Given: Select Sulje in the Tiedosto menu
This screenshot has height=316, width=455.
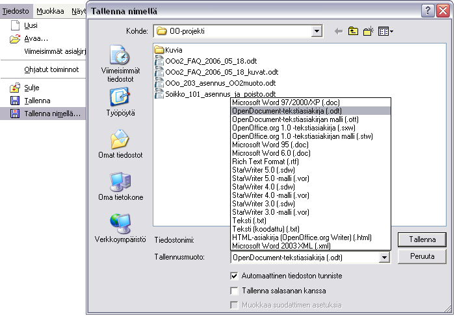Looking at the screenshot, I should click(43, 88).
